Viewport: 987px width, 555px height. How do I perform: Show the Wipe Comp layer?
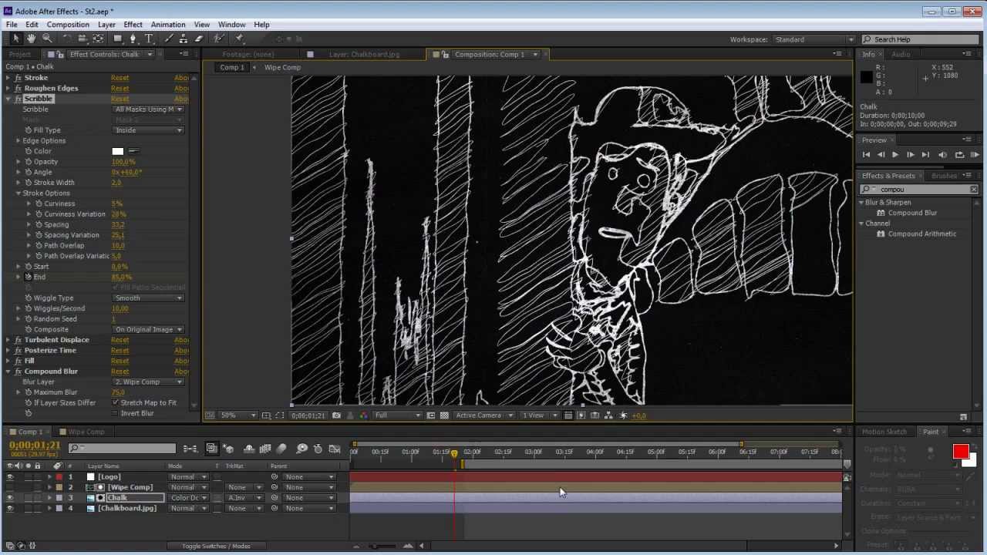point(10,487)
